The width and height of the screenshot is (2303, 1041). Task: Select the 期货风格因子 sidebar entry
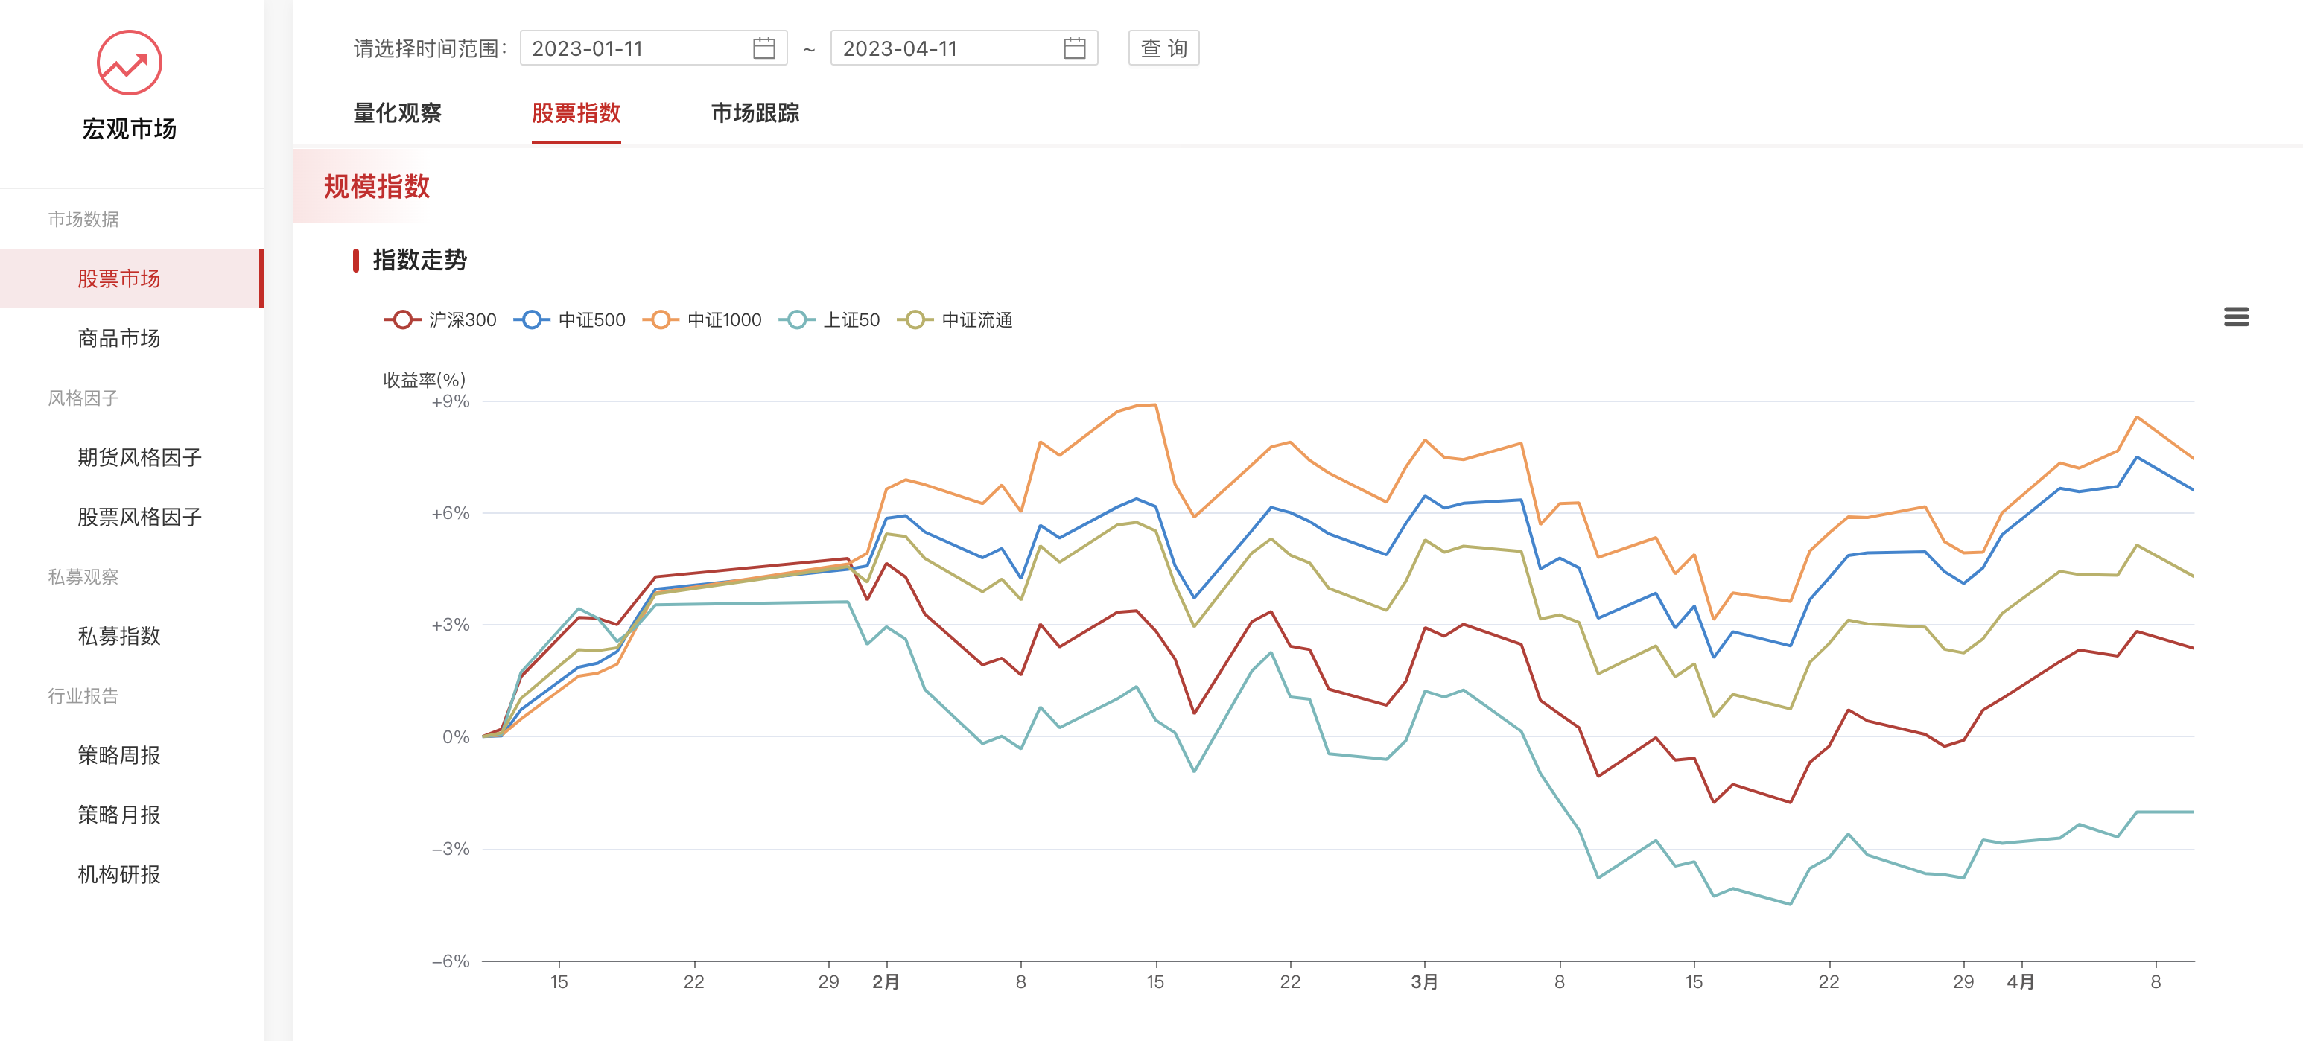pyautogui.click(x=138, y=457)
